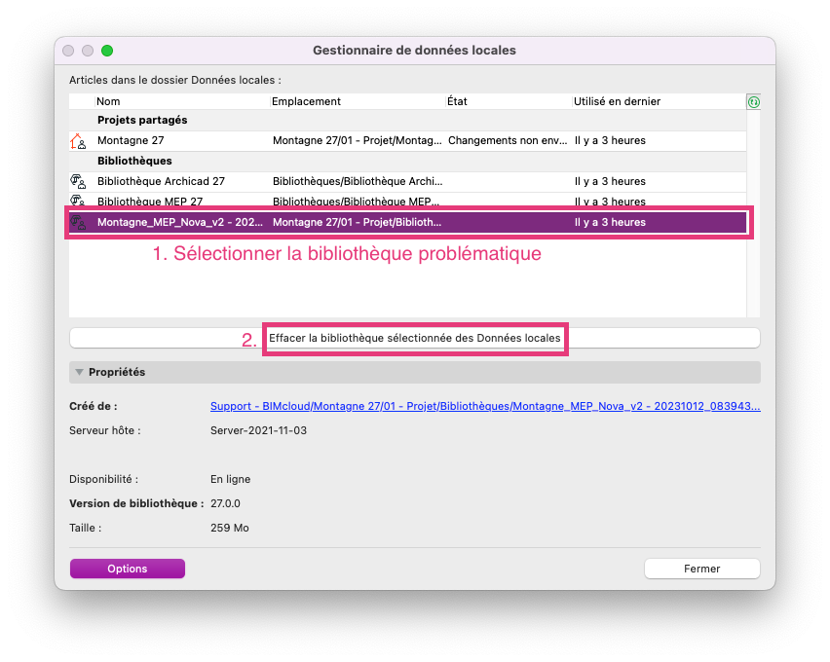830x662 pixels.
Task: Click Montagne 27/01 - Projet/Montag... location cell
Action: [357, 141]
